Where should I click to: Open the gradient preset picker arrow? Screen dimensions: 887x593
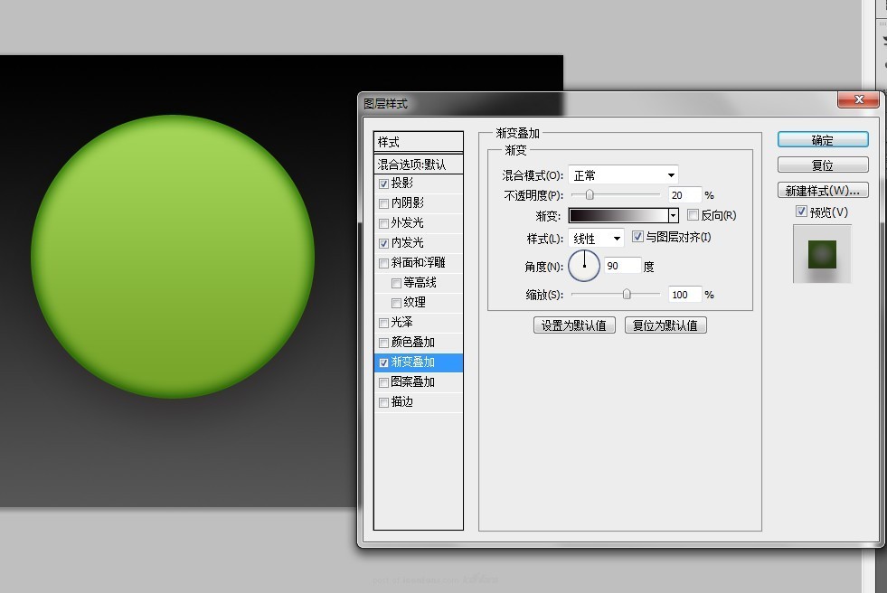coord(673,215)
